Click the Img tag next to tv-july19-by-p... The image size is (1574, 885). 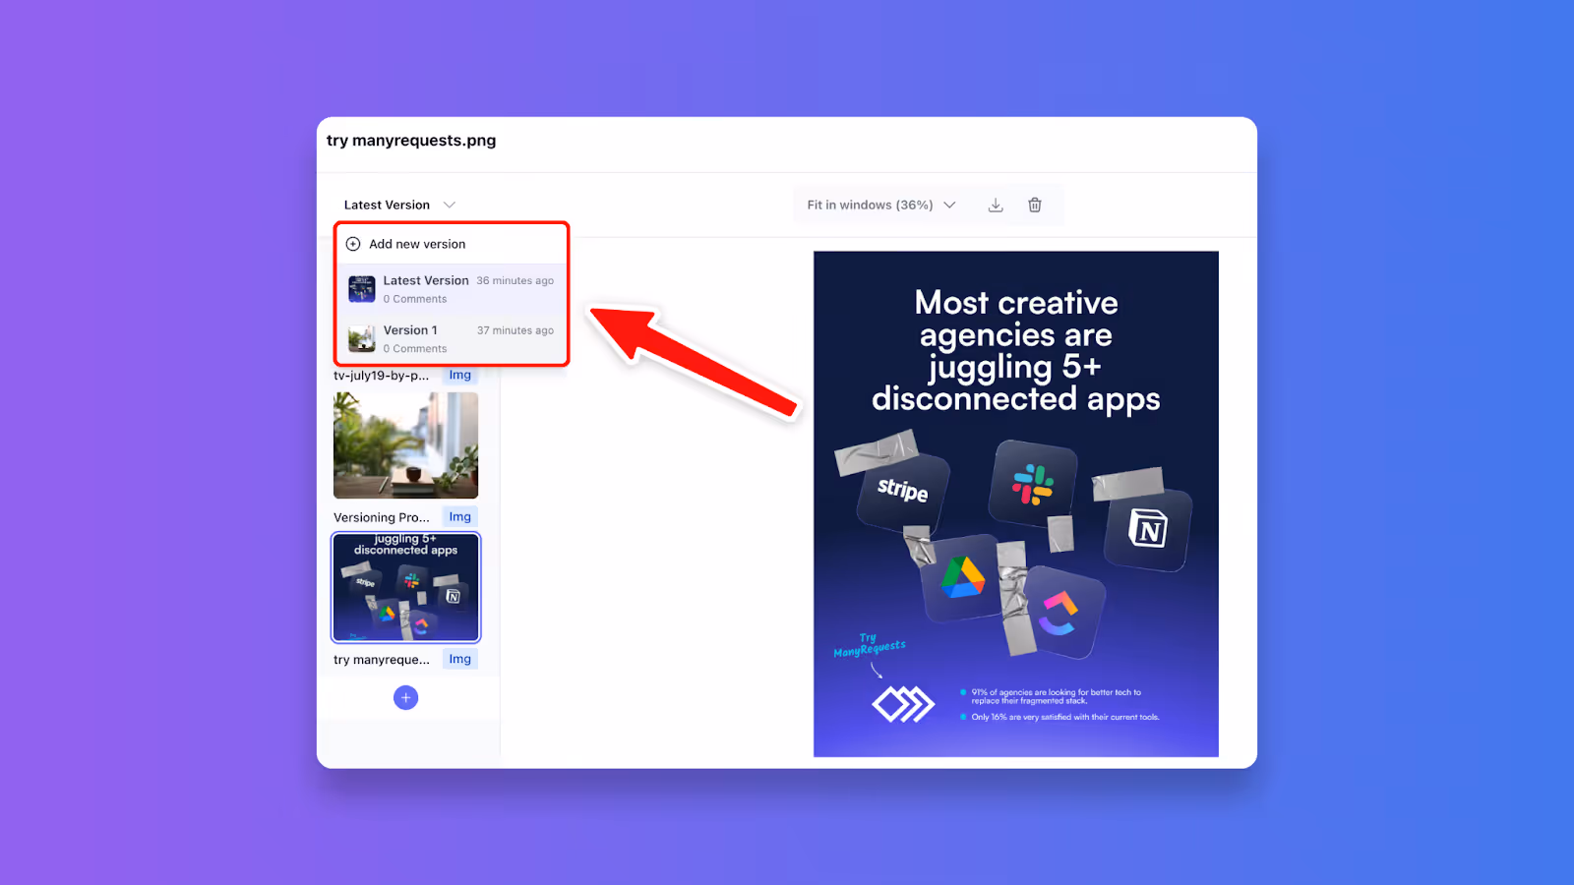point(459,375)
